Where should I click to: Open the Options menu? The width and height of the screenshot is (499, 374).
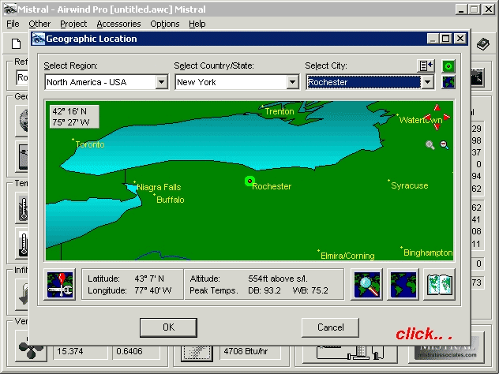click(165, 24)
